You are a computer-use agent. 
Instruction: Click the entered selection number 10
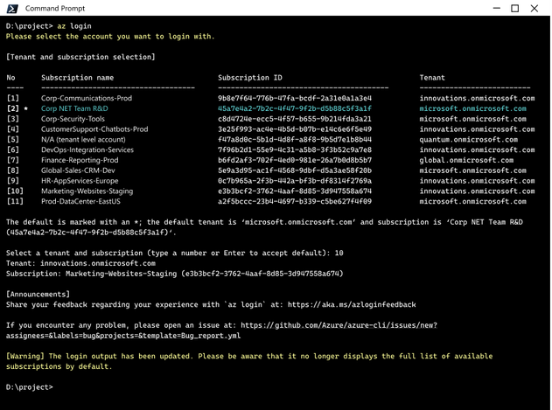coord(339,253)
